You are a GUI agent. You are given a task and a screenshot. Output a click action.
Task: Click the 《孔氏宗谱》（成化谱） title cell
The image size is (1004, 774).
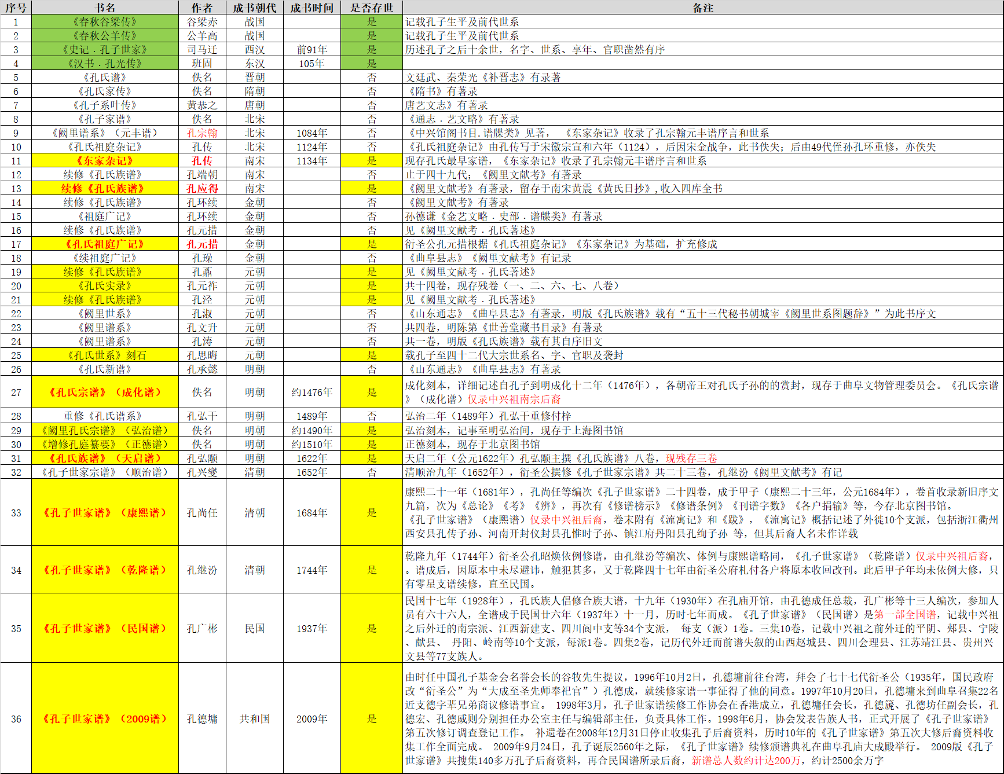pyautogui.click(x=105, y=392)
